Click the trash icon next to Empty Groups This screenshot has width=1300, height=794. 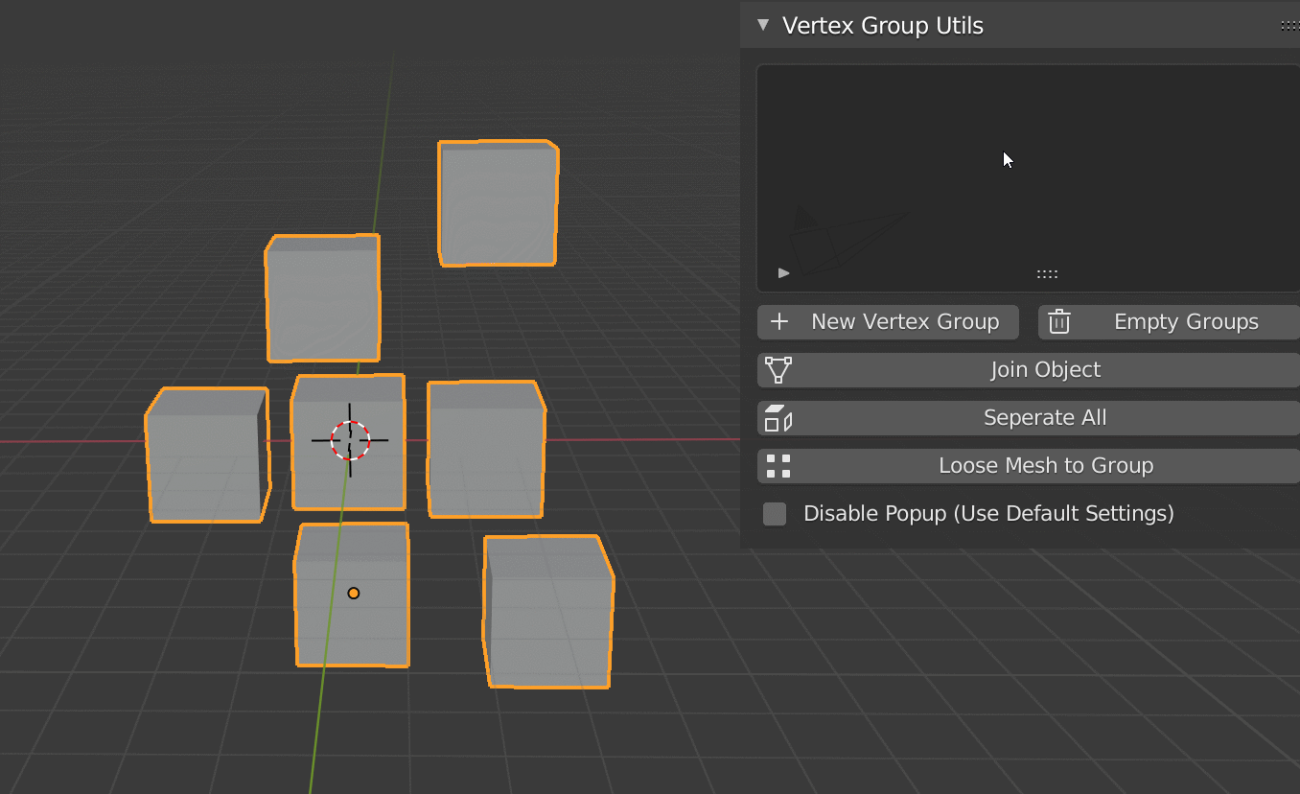(x=1059, y=321)
